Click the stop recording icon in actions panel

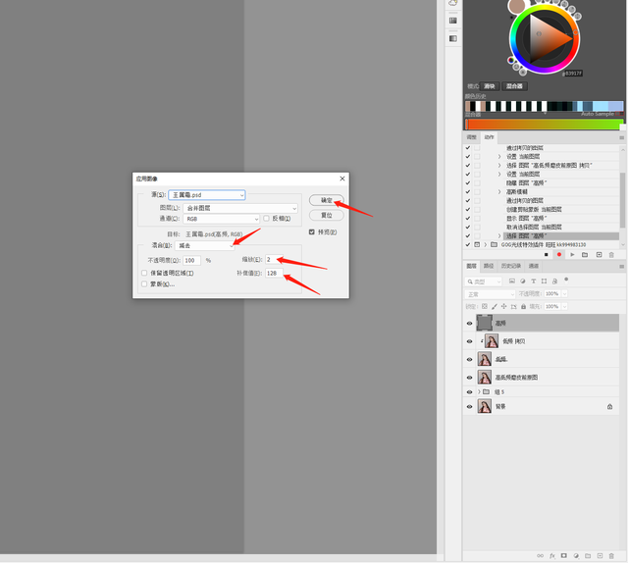[x=546, y=255]
